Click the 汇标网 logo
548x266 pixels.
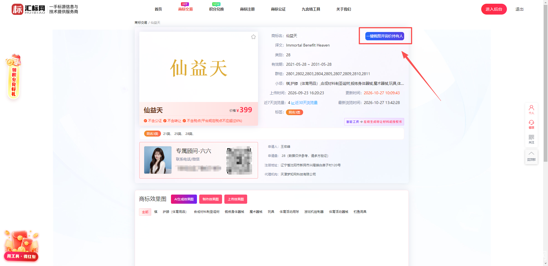point(28,9)
